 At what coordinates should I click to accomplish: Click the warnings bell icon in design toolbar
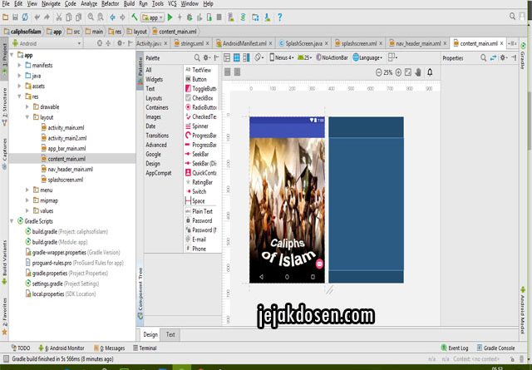430,72
